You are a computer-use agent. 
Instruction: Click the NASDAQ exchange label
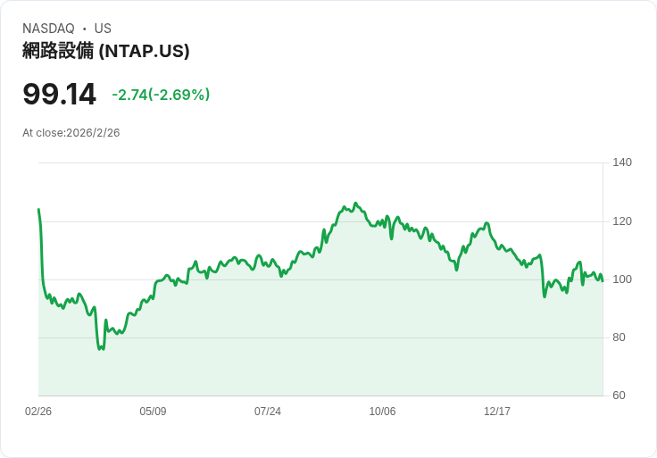click(48, 29)
